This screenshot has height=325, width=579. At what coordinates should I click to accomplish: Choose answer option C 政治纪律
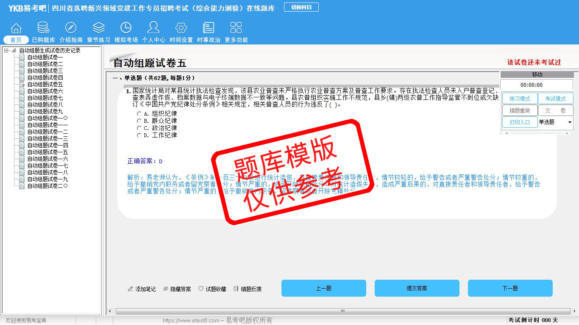[139, 128]
